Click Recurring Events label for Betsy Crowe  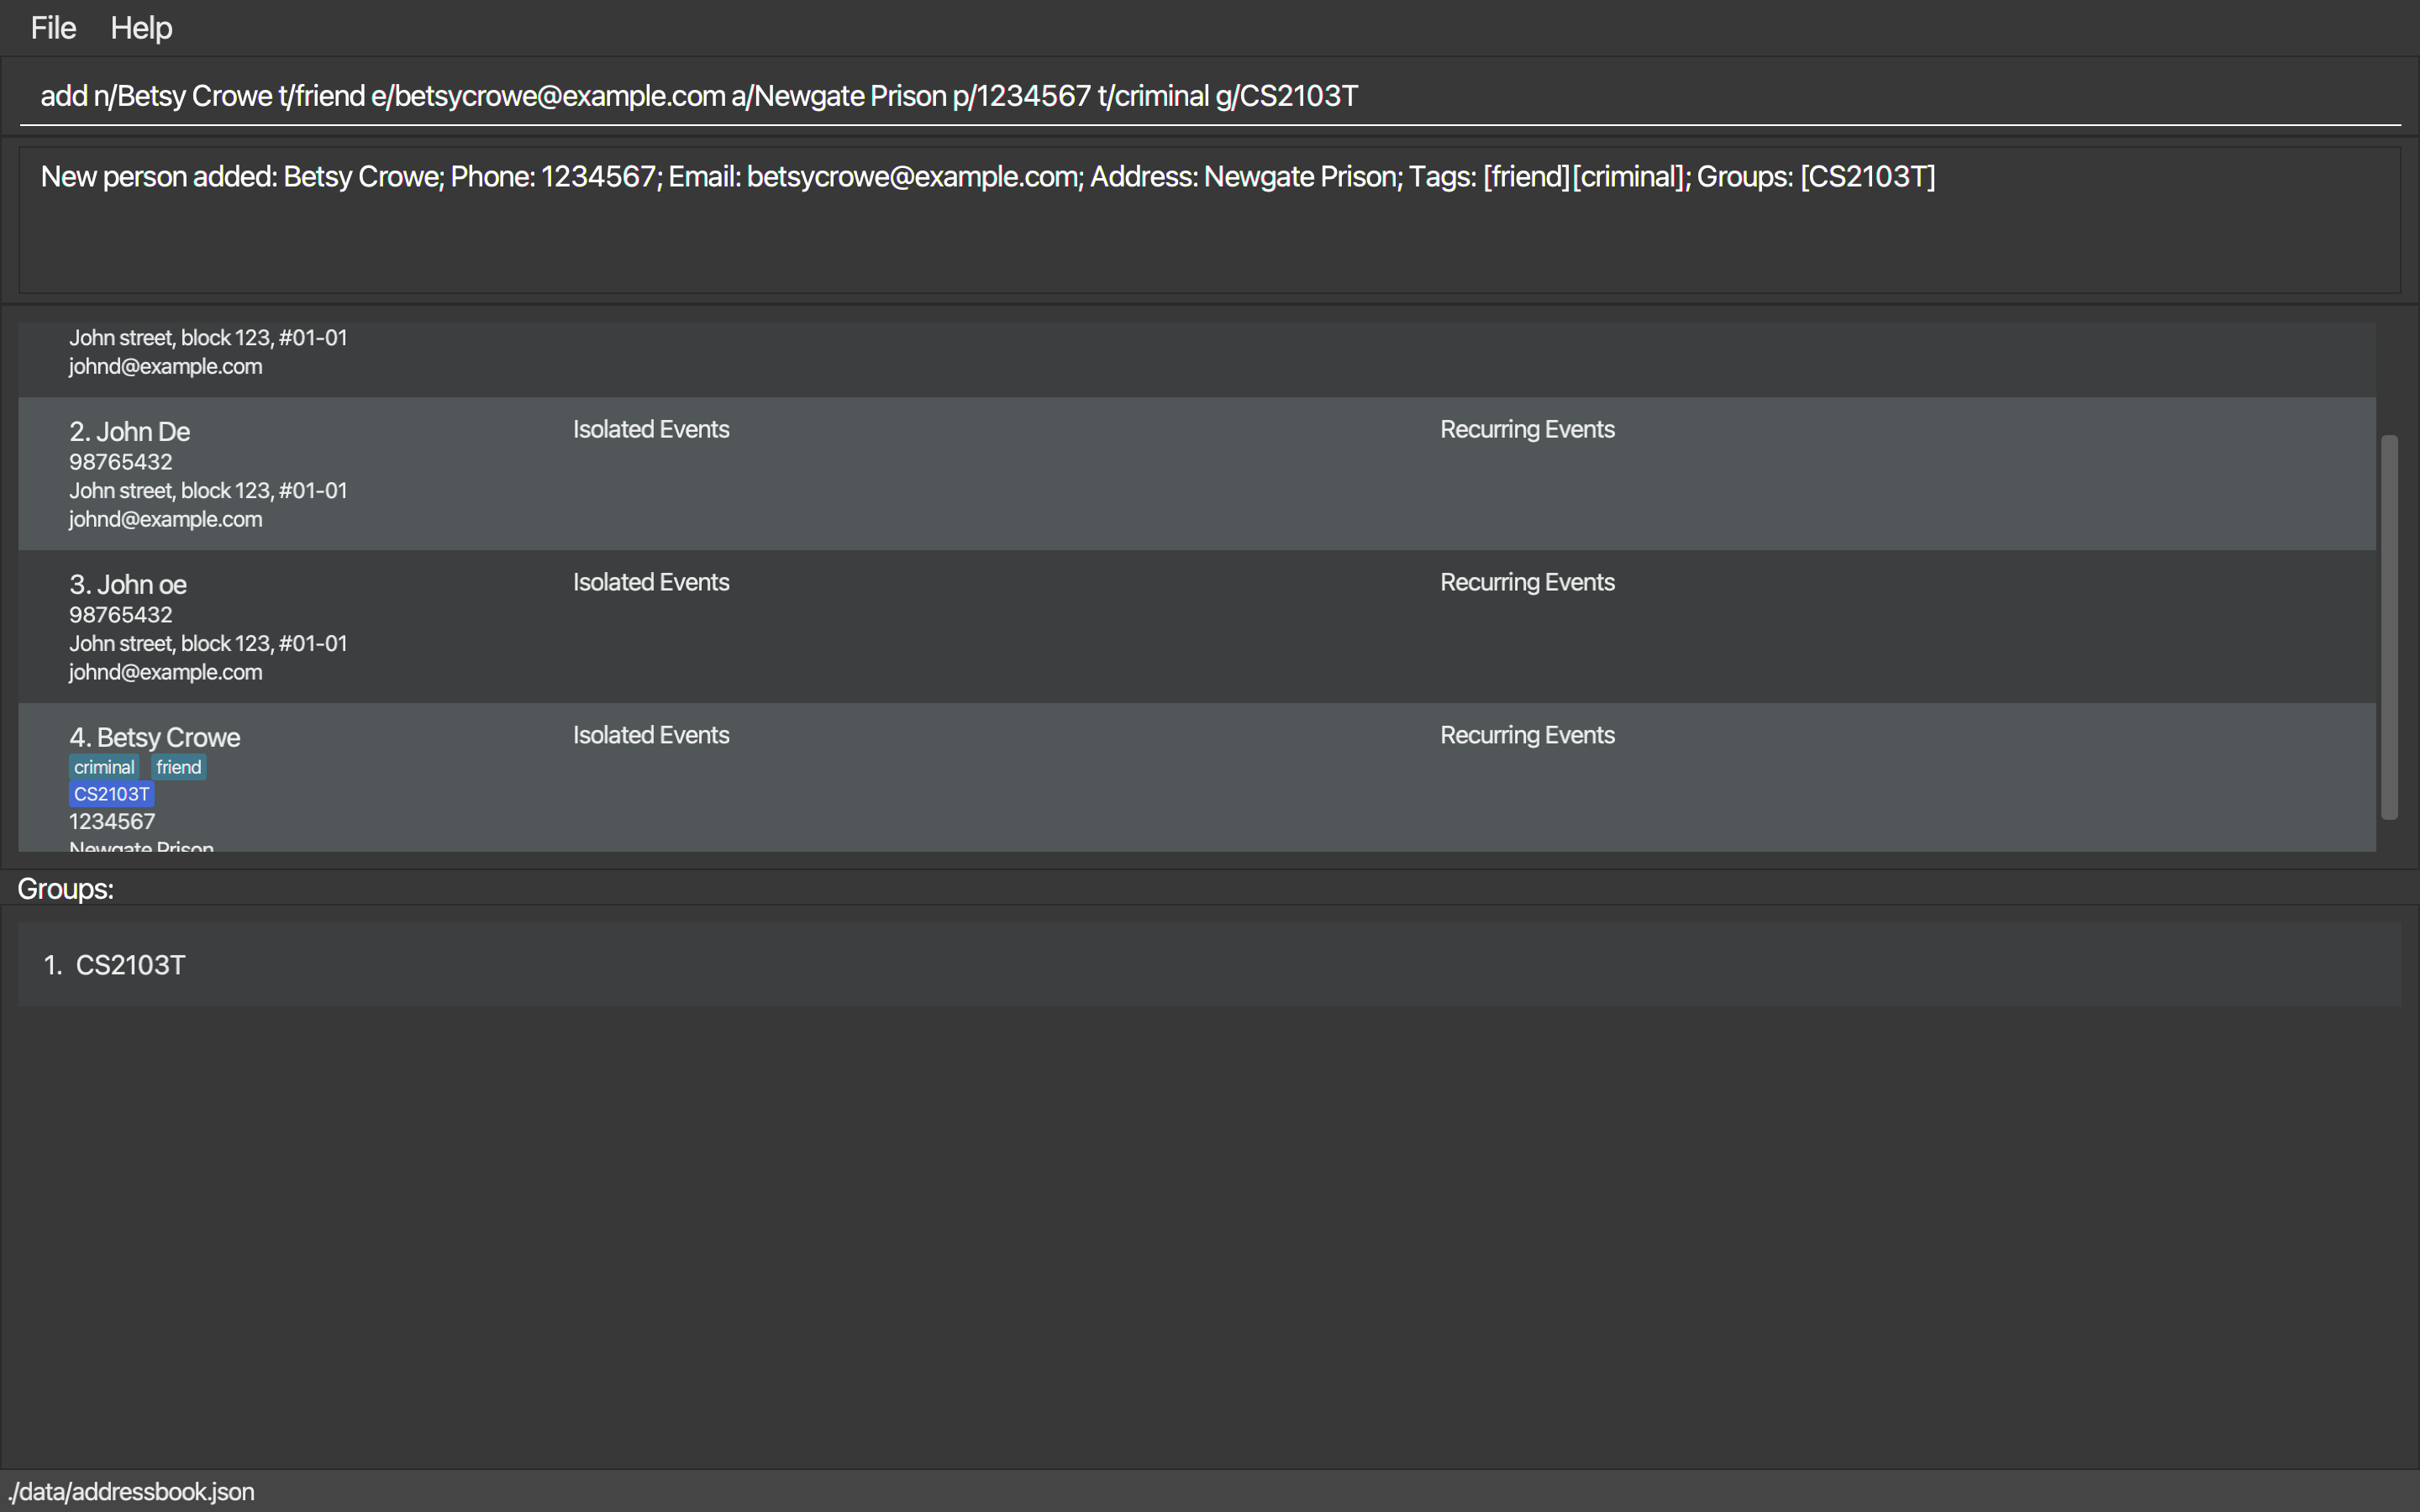click(x=1527, y=735)
